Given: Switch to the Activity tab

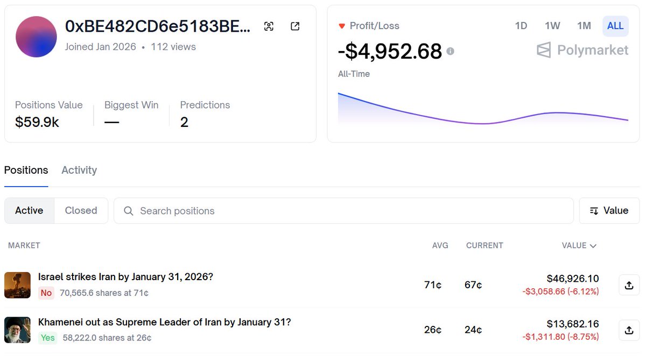Looking at the screenshot, I should [79, 170].
